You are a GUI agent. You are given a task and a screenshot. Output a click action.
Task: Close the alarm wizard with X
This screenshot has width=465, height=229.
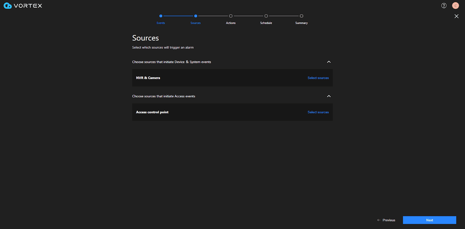point(456,16)
